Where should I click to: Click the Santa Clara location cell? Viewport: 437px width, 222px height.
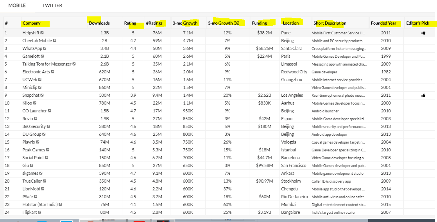tap(292, 48)
